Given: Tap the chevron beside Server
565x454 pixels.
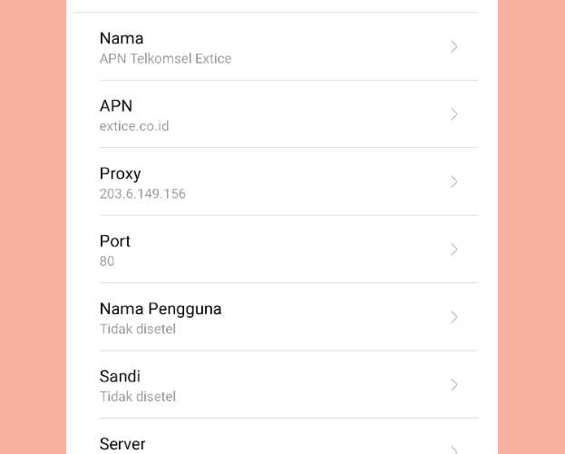Looking at the screenshot, I should [x=454, y=449].
